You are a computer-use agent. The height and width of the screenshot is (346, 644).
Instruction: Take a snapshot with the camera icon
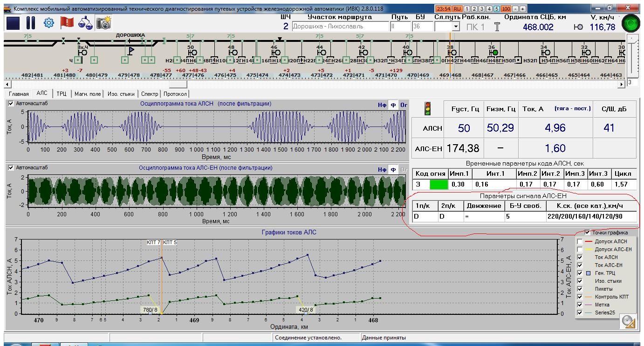(x=103, y=23)
